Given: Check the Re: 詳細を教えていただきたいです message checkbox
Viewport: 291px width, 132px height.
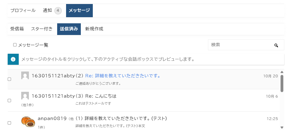Looking at the screenshot, I should (x=9, y=79).
